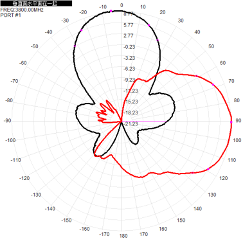The image size is (243, 243).
Task: Select the -0.23 radial scale label
Action: [129, 47]
